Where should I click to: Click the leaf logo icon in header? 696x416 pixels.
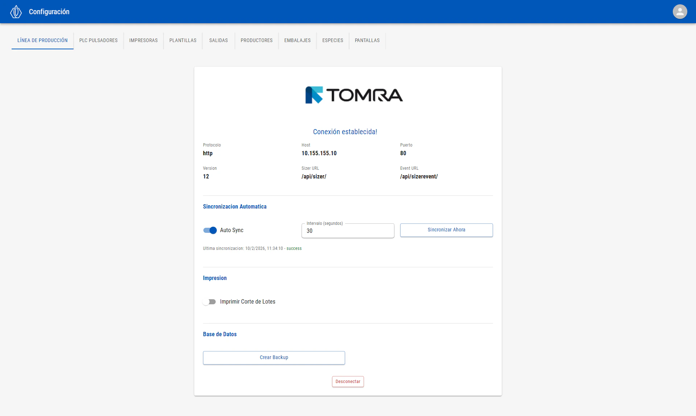16,12
